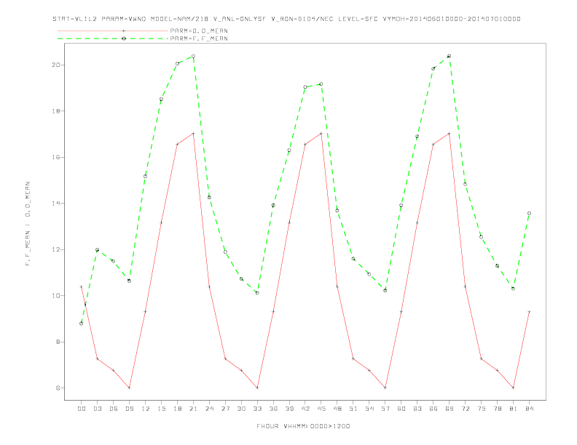Click the chart title starting with STAT=VL1L2

click(x=286, y=19)
